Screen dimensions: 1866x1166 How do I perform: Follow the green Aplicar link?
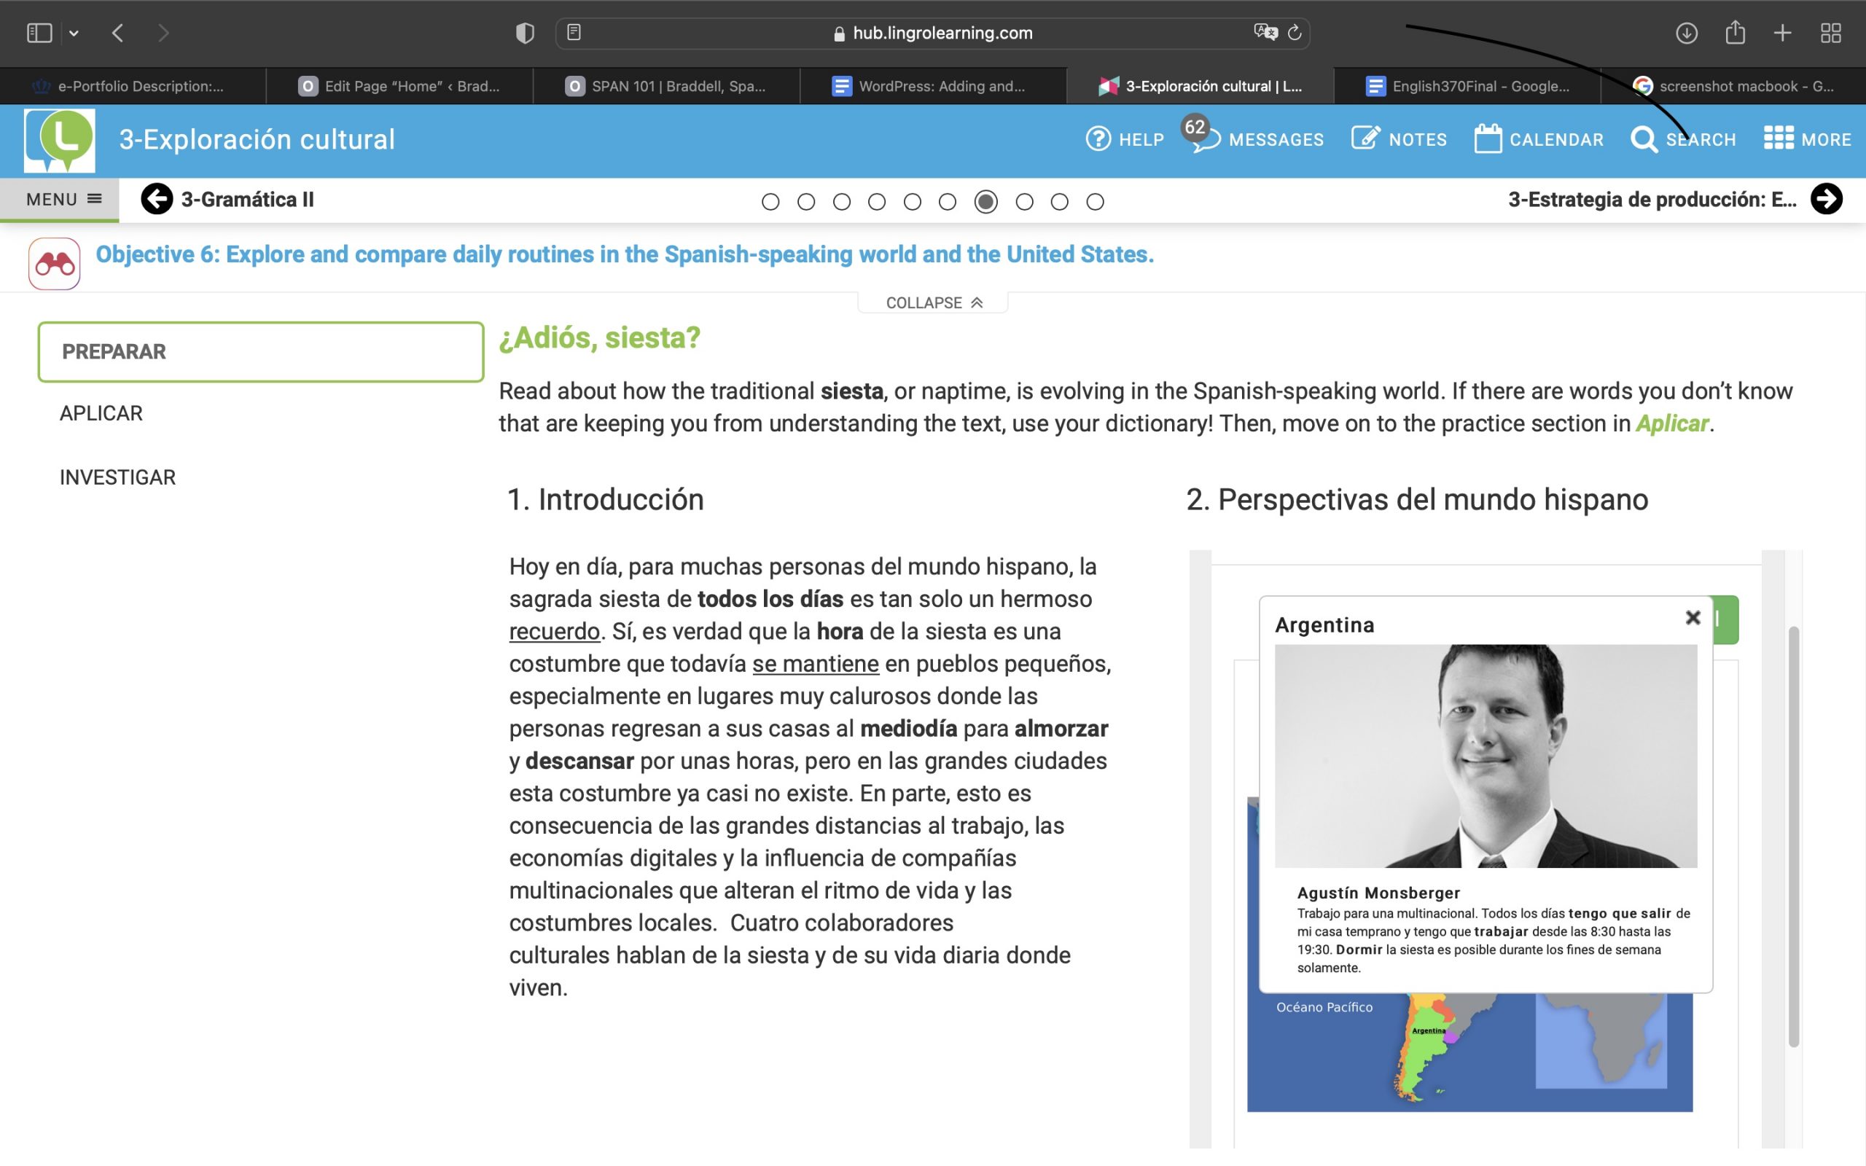tap(1671, 423)
